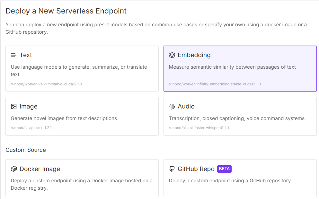Click the Audio waveform icon
The height and width of the screenshot is (199, 319).
click(172, 107)
